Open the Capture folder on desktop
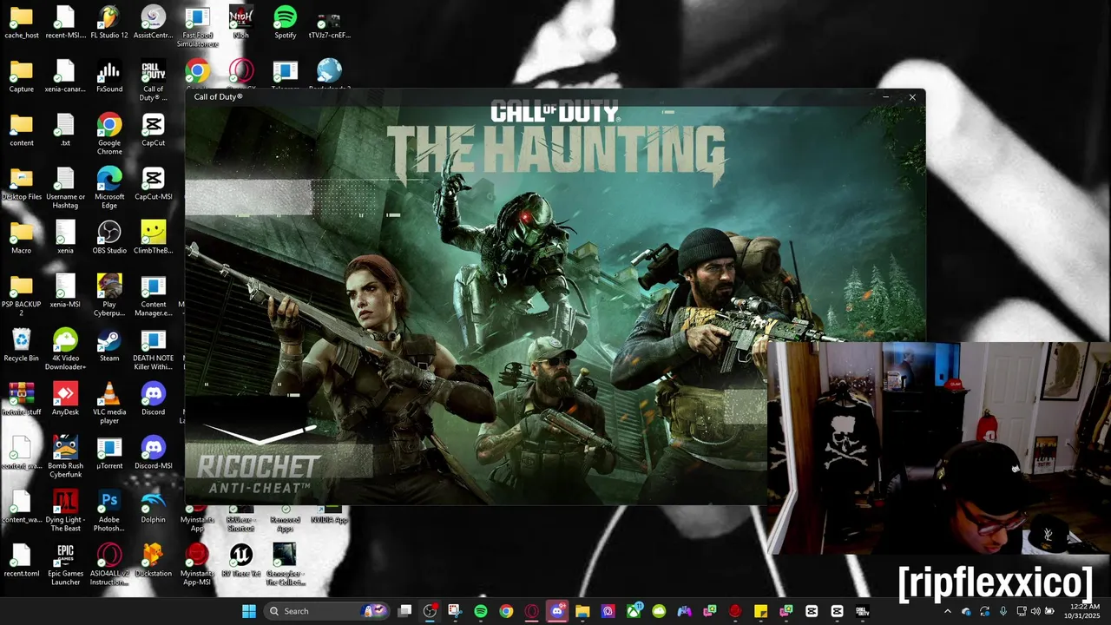The height and width of the screenshot is (625, 1111). 22,77
